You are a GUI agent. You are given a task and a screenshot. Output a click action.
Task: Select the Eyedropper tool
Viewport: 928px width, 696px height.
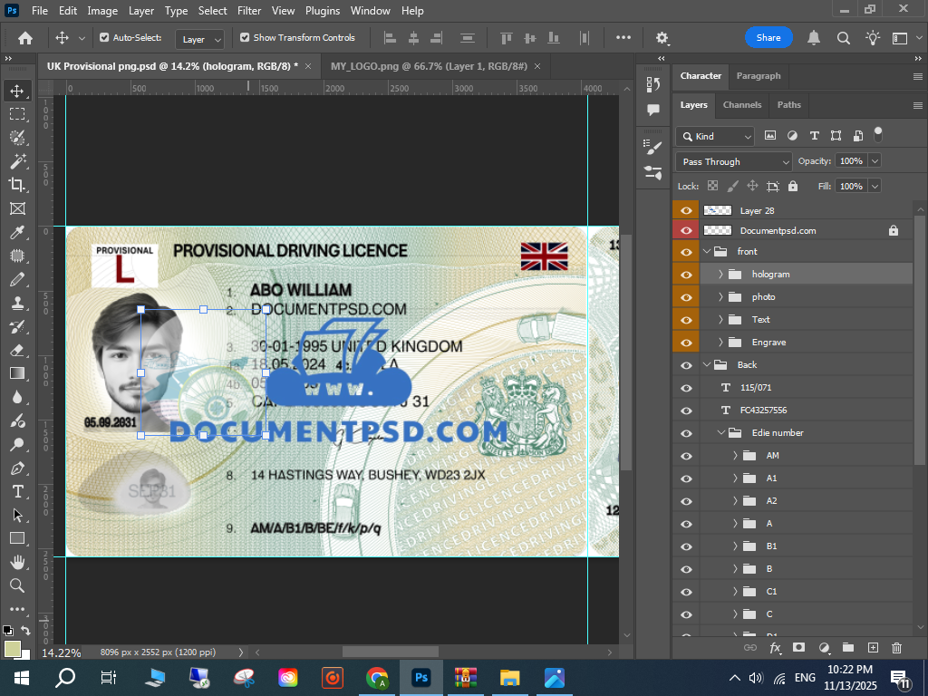tap(17, 233)
